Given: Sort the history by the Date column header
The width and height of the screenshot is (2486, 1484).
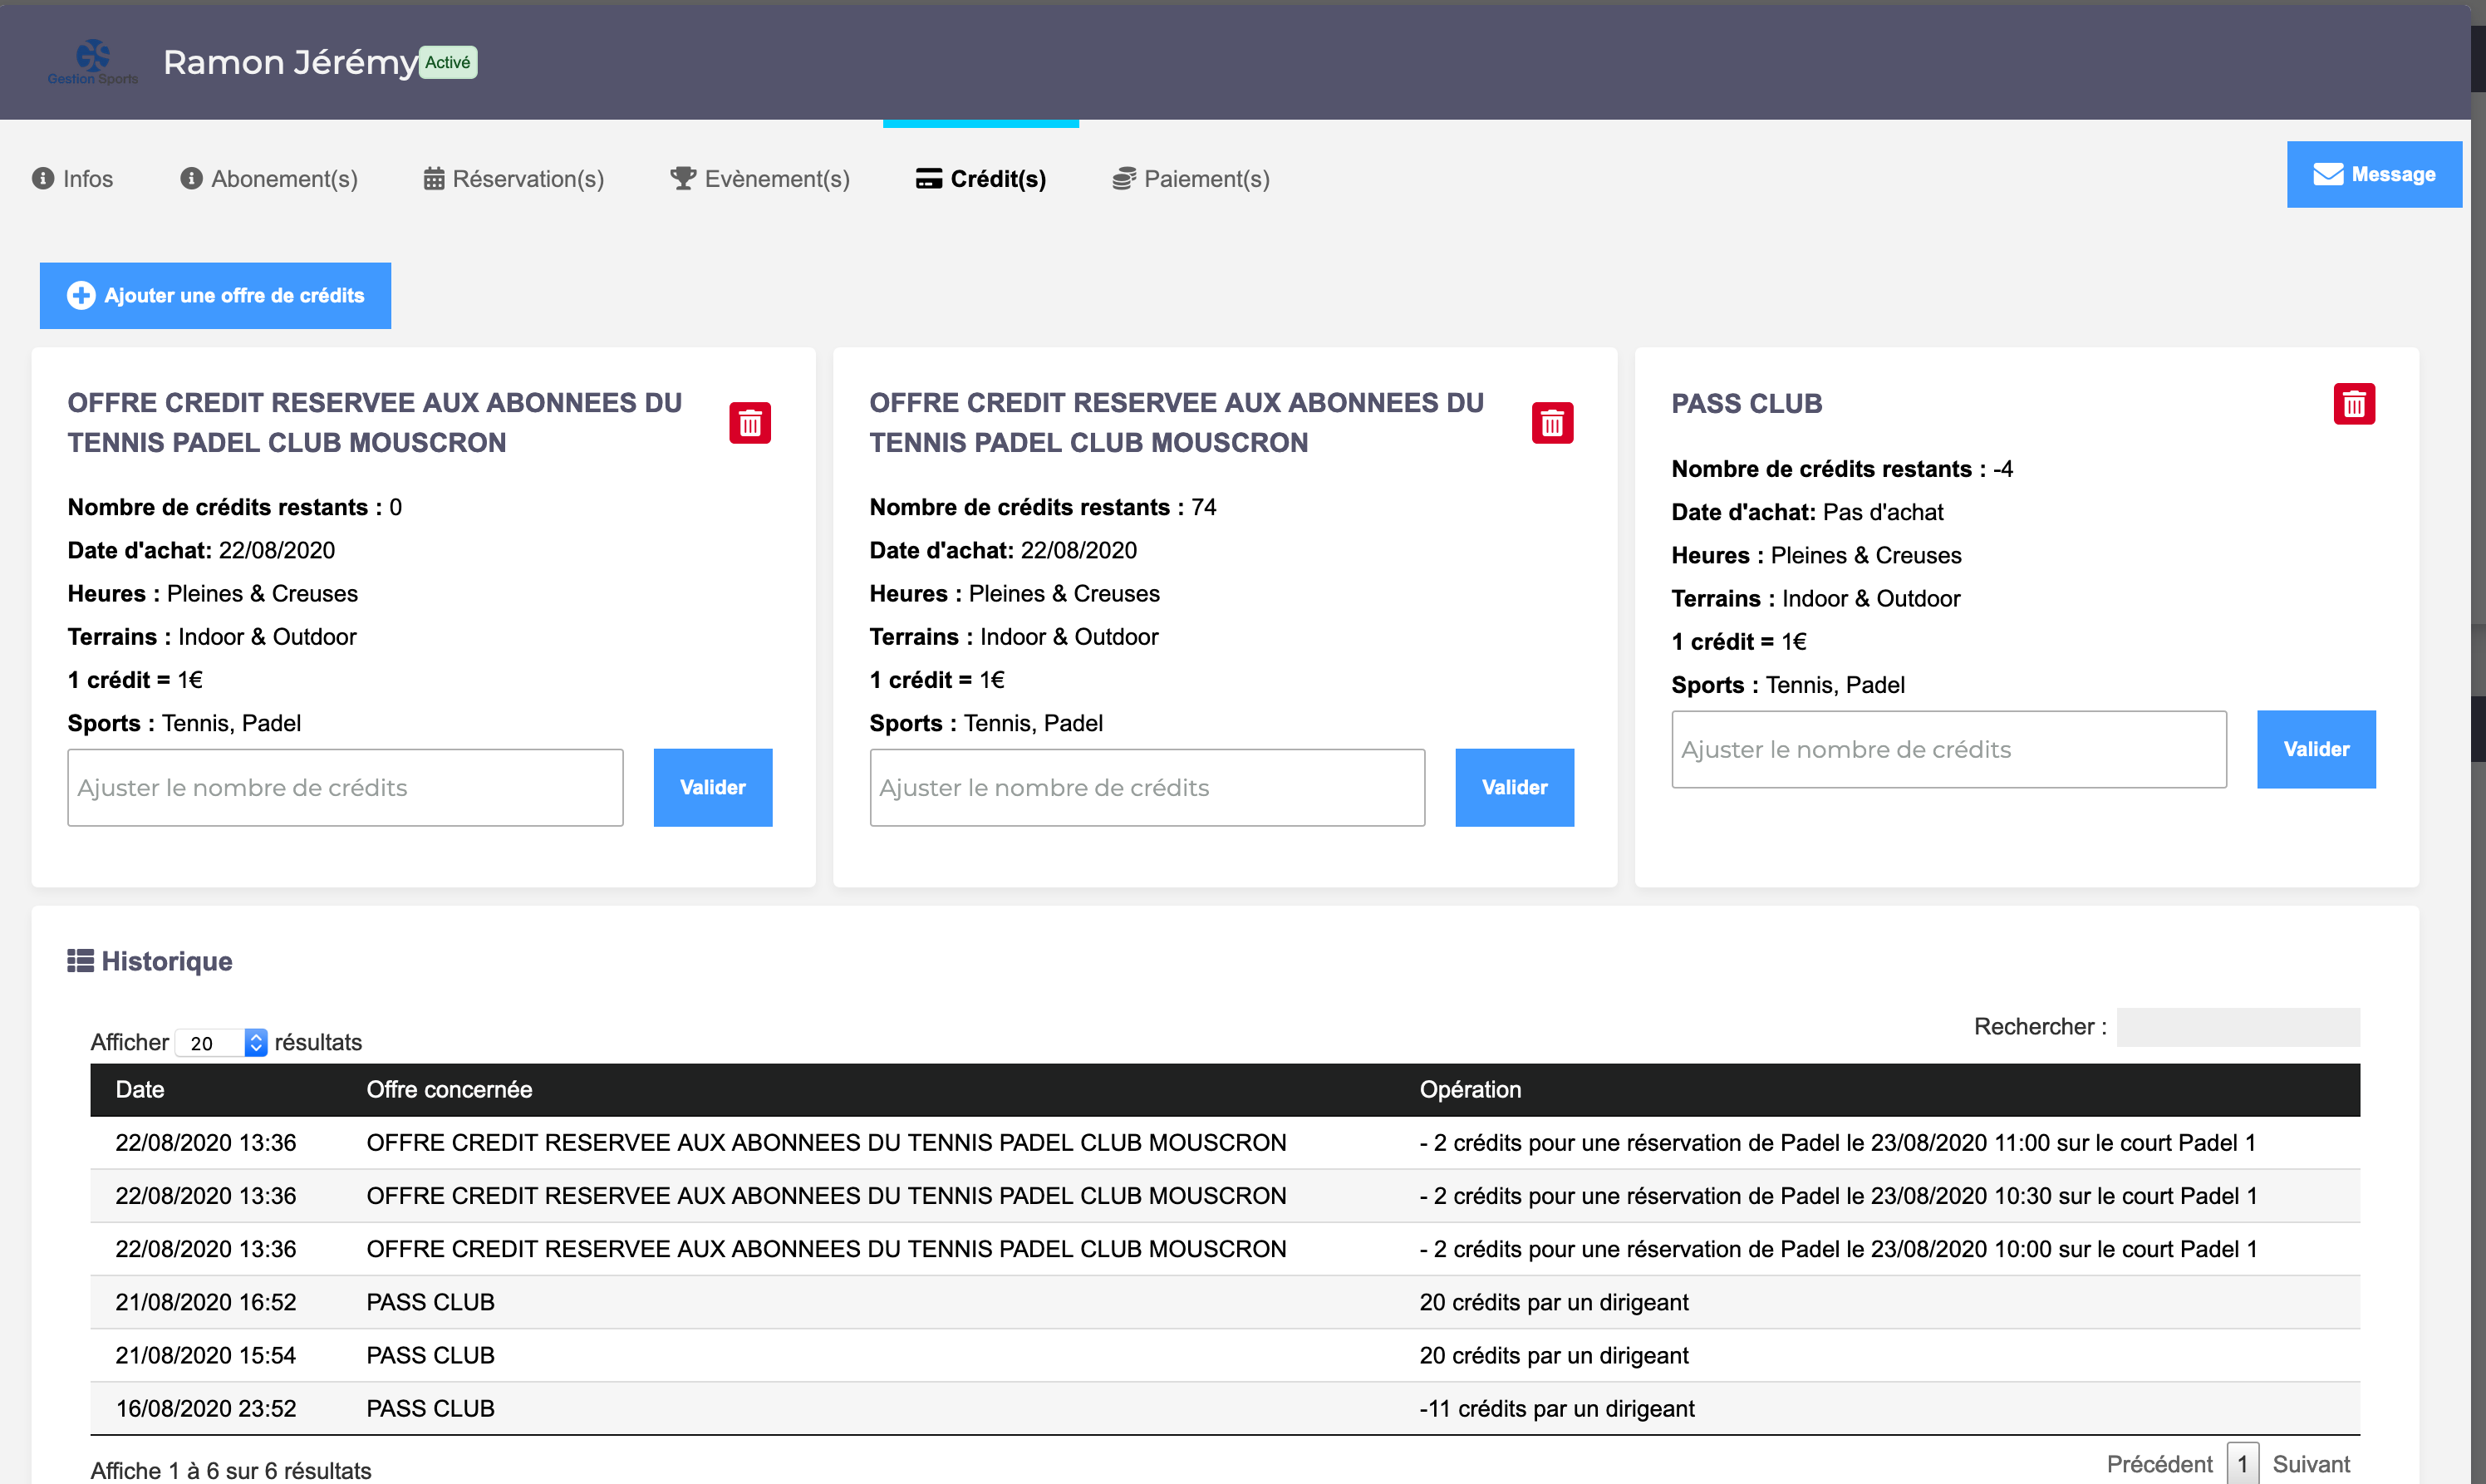Looking at the screenshot, I should pos(140,1089).
